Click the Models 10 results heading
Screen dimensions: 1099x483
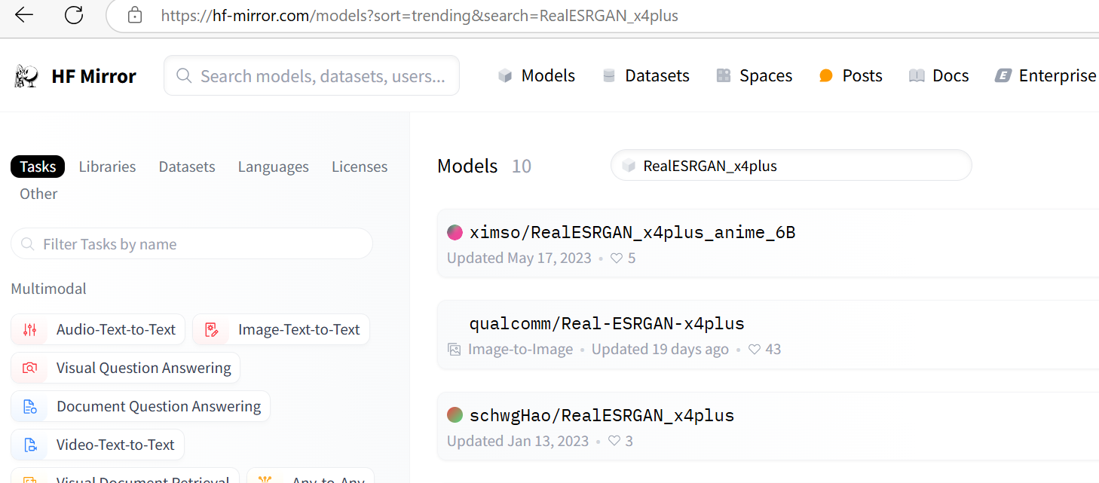[x=484, y=166]
